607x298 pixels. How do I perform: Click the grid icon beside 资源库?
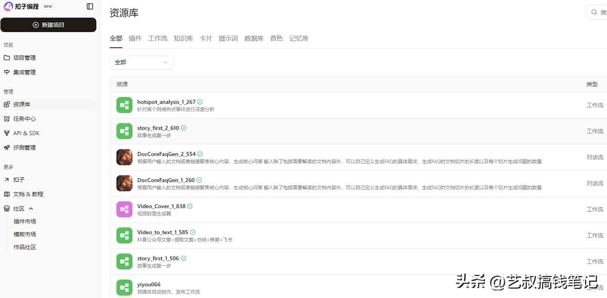point(7,104)
